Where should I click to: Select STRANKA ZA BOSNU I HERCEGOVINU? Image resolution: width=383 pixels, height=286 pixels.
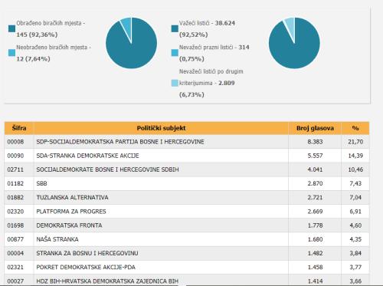coord(87,253)
